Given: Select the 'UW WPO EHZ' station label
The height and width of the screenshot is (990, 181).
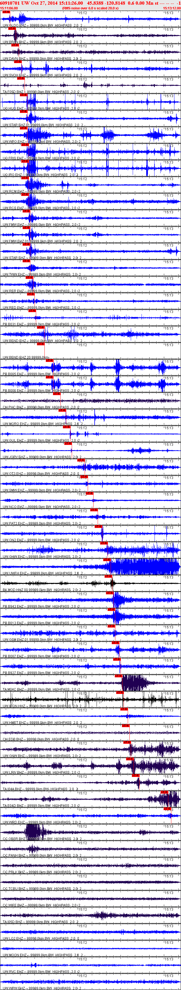Looking at the screenshot, I should tap(14, 142).
